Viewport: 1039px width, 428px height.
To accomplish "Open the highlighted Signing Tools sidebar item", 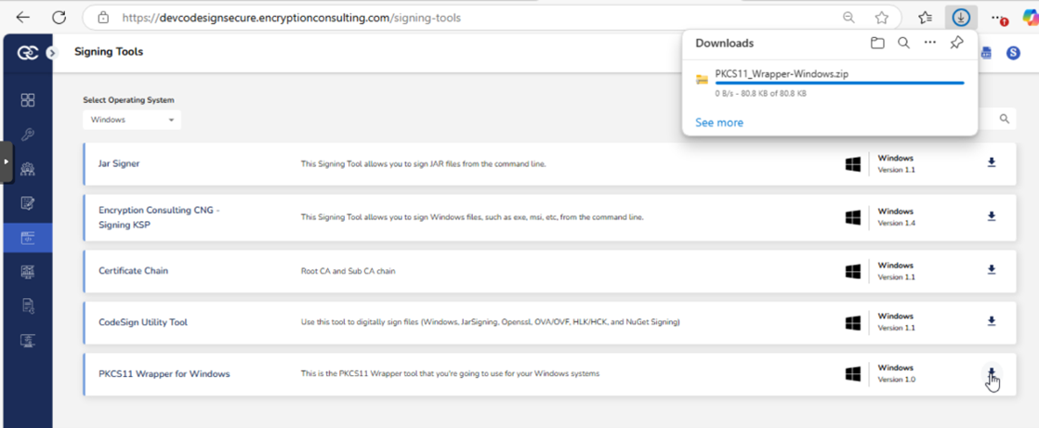I will (x=28, y=238).
